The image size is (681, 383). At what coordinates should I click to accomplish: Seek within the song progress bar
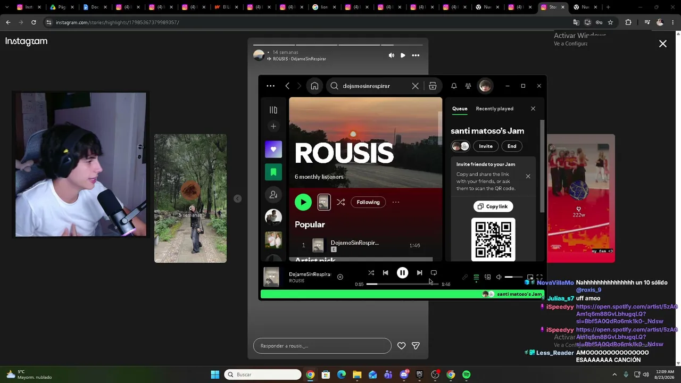(403, 284)
